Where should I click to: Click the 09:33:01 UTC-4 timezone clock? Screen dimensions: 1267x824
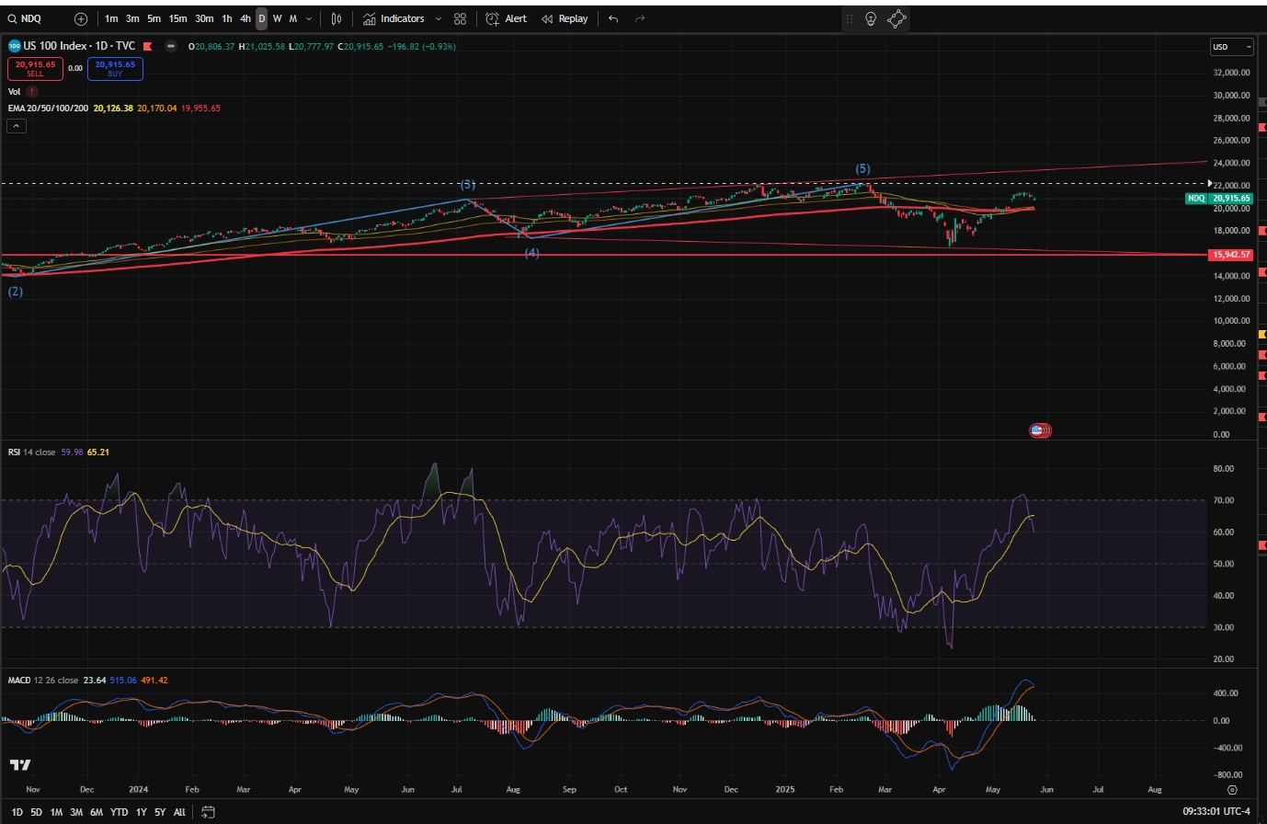[x=1217, y=812]
